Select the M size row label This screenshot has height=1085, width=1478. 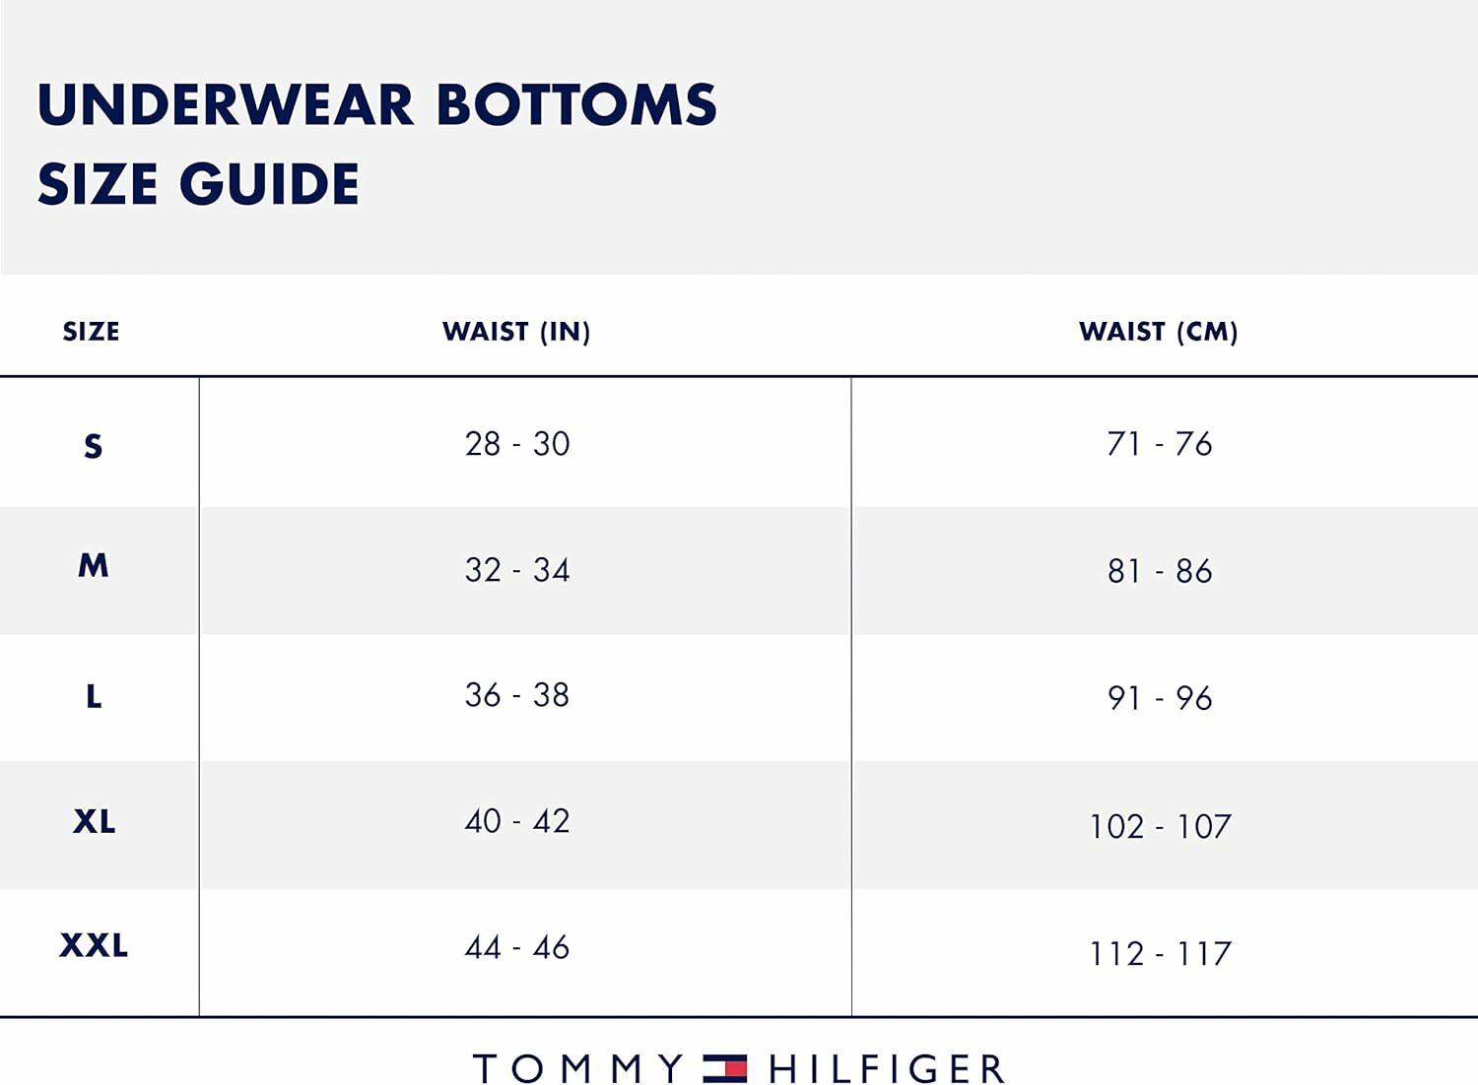click(x=93, y=566)
